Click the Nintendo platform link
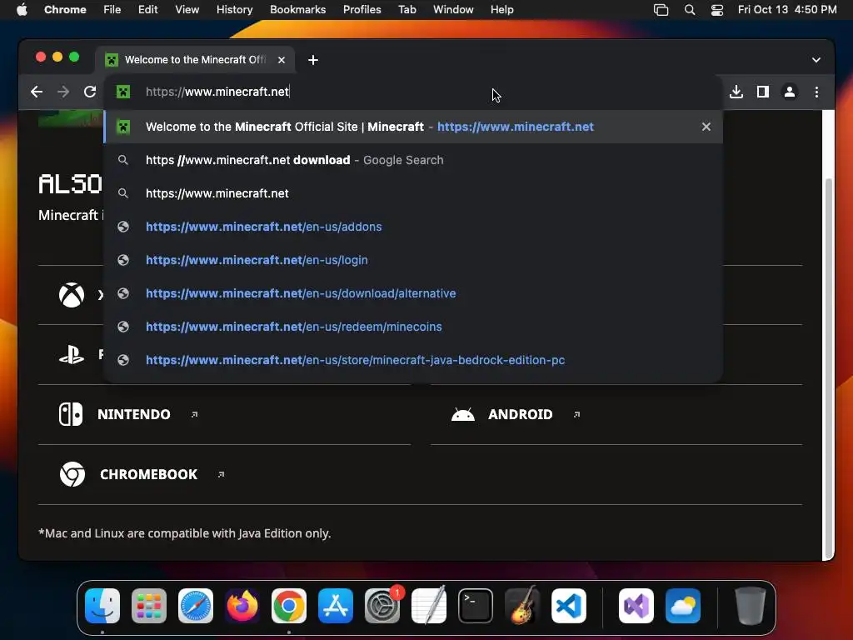The image size is (853, 640). tap(134, 414)
